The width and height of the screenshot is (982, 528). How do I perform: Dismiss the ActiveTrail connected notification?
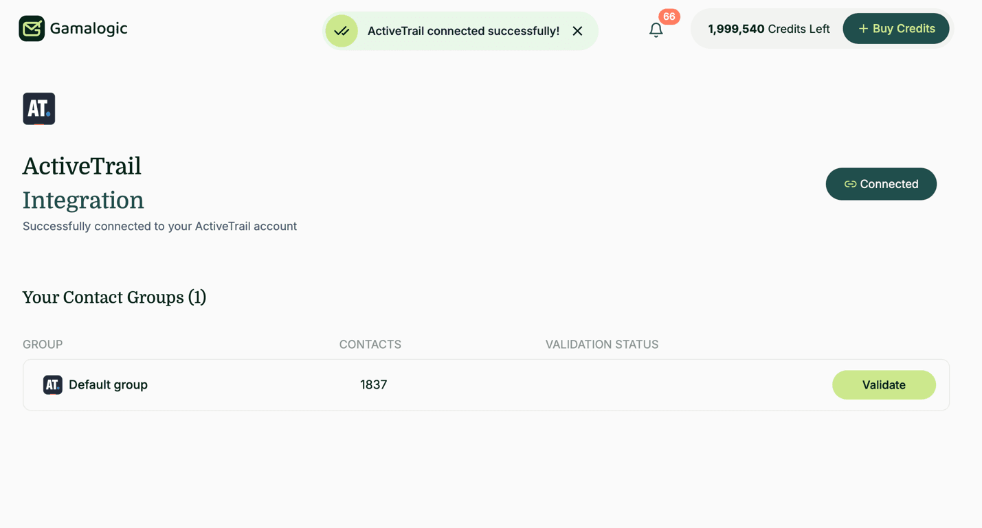coord(577,31)
